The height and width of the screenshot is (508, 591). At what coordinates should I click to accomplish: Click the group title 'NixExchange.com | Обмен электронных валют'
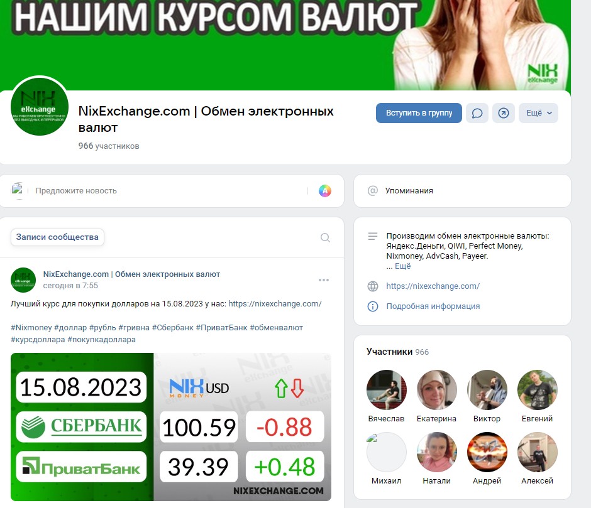click(x=206, y=119)
